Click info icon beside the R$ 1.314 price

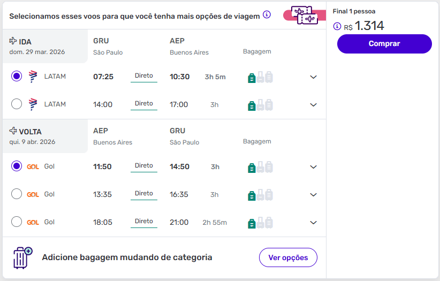[x=337, y=26]
